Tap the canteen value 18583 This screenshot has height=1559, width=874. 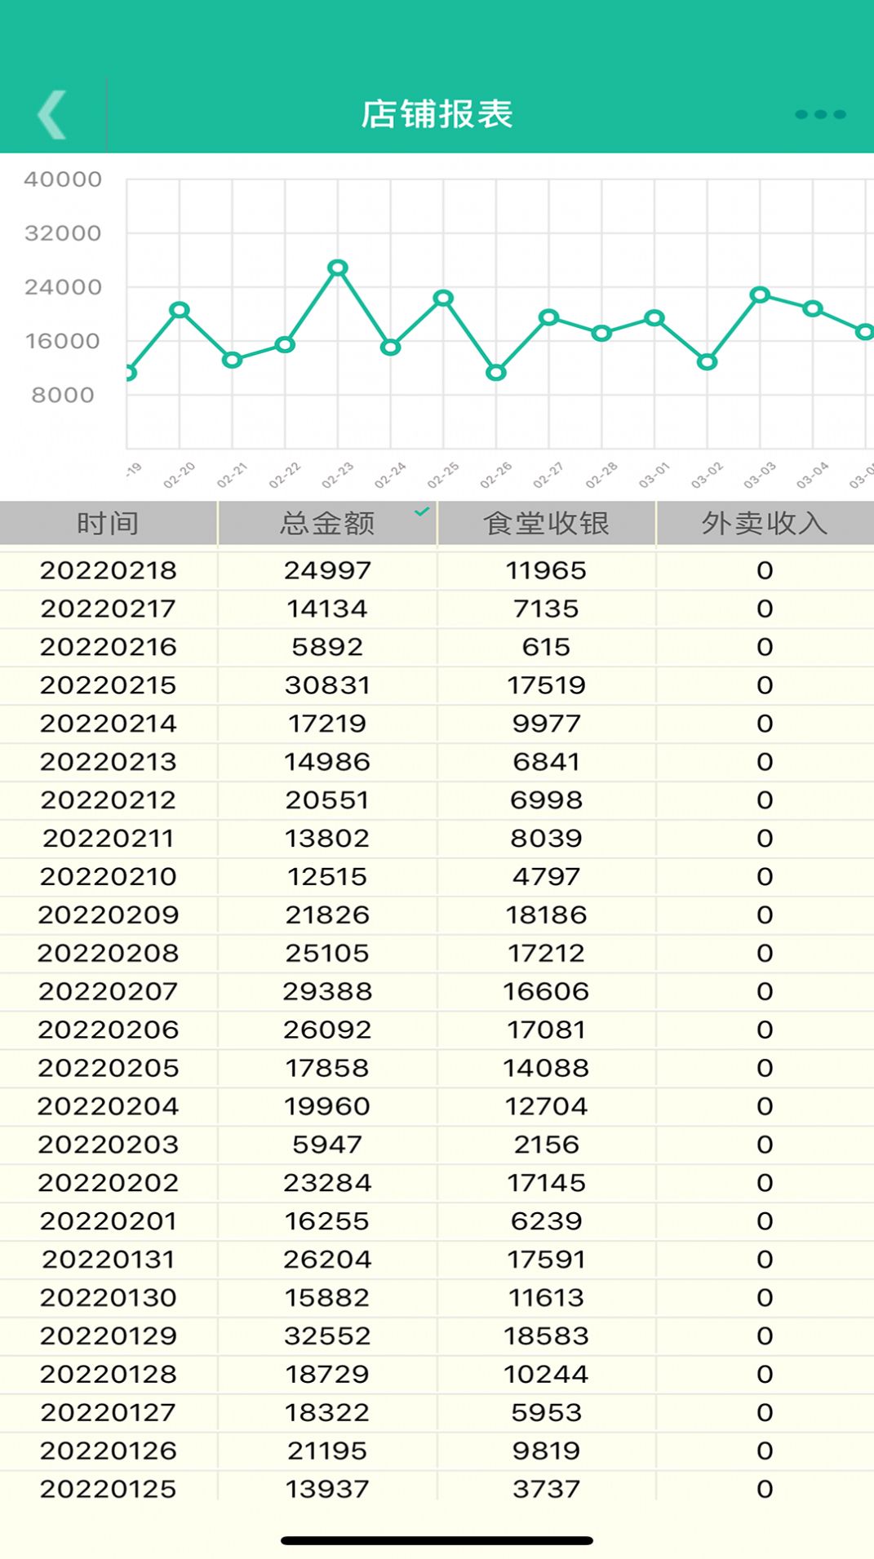coord(546,1335)
